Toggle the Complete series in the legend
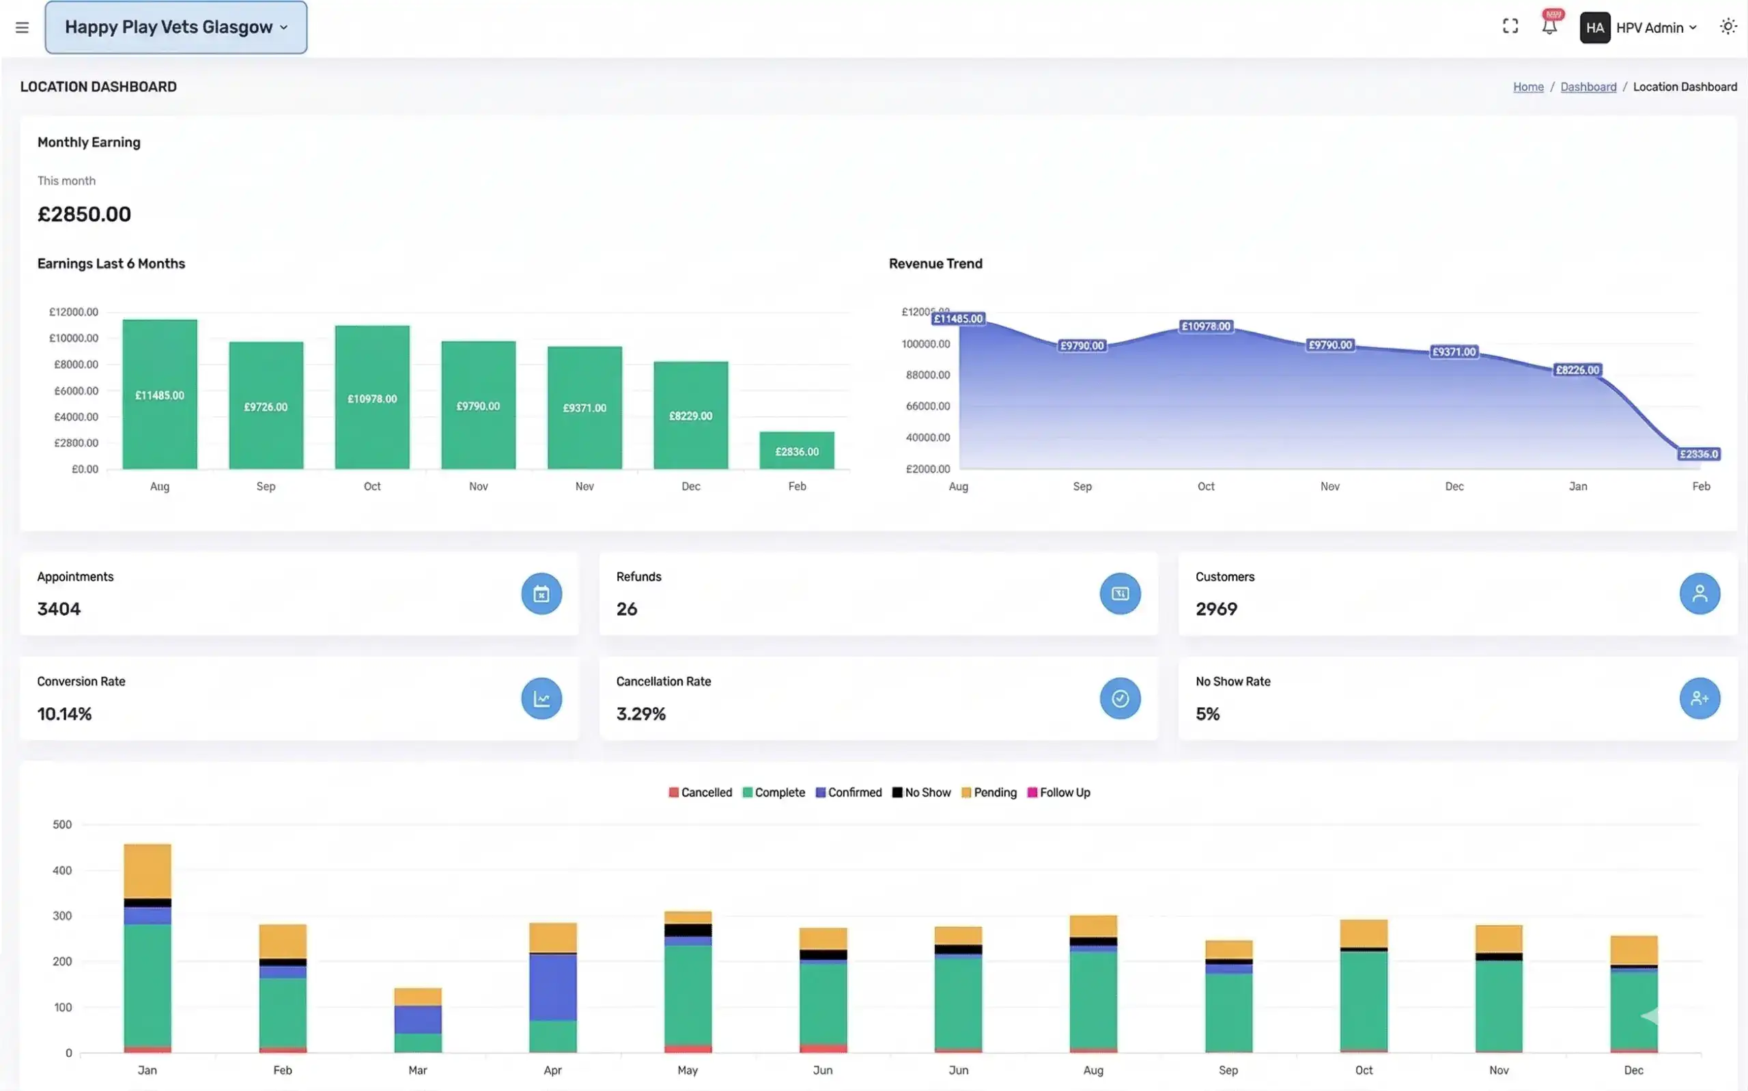 point(774,791)
